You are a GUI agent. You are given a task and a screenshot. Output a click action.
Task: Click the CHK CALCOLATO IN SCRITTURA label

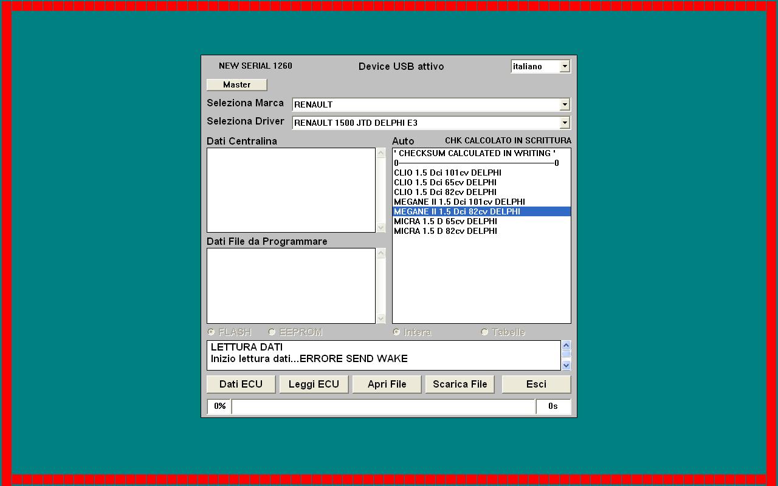pyautogui.click(x=508, y=140)
